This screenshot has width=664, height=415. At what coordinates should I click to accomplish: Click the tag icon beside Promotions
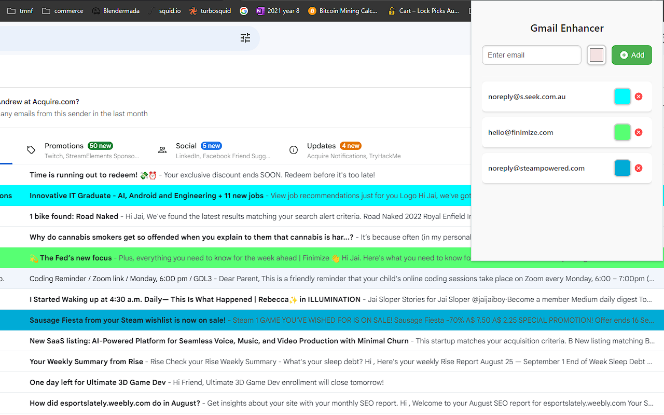click(31, 150)
